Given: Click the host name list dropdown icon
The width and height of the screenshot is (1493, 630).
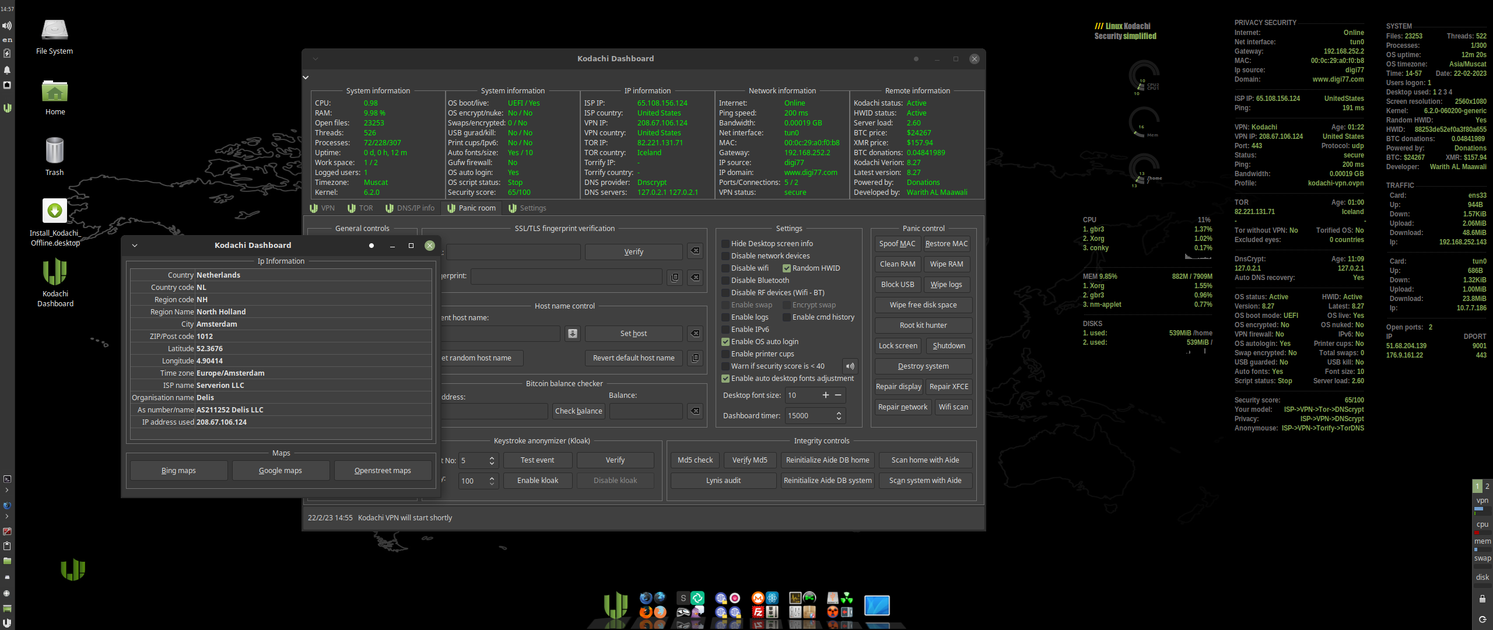Looking at the screenshot, I should (573, 334).
